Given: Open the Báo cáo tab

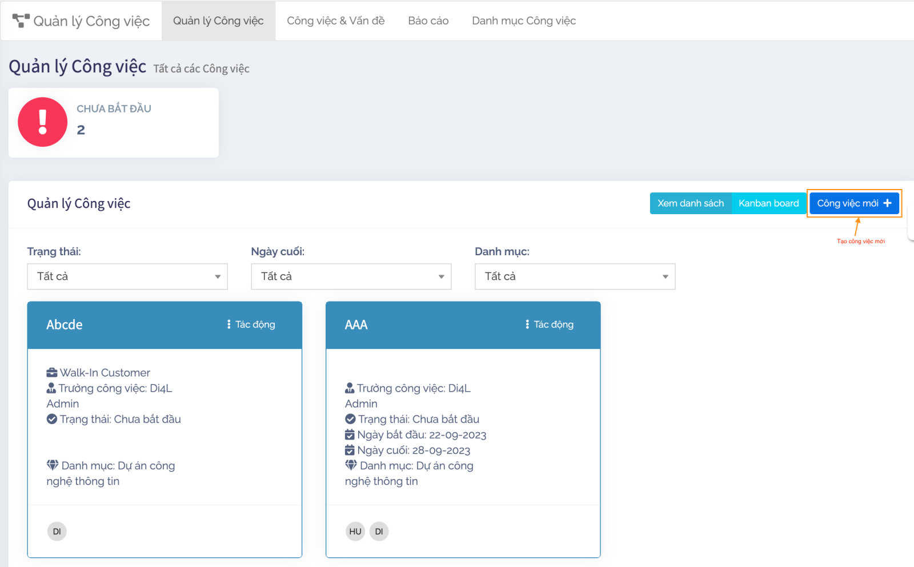Looking at the screenshot, I should pos(428,21).
